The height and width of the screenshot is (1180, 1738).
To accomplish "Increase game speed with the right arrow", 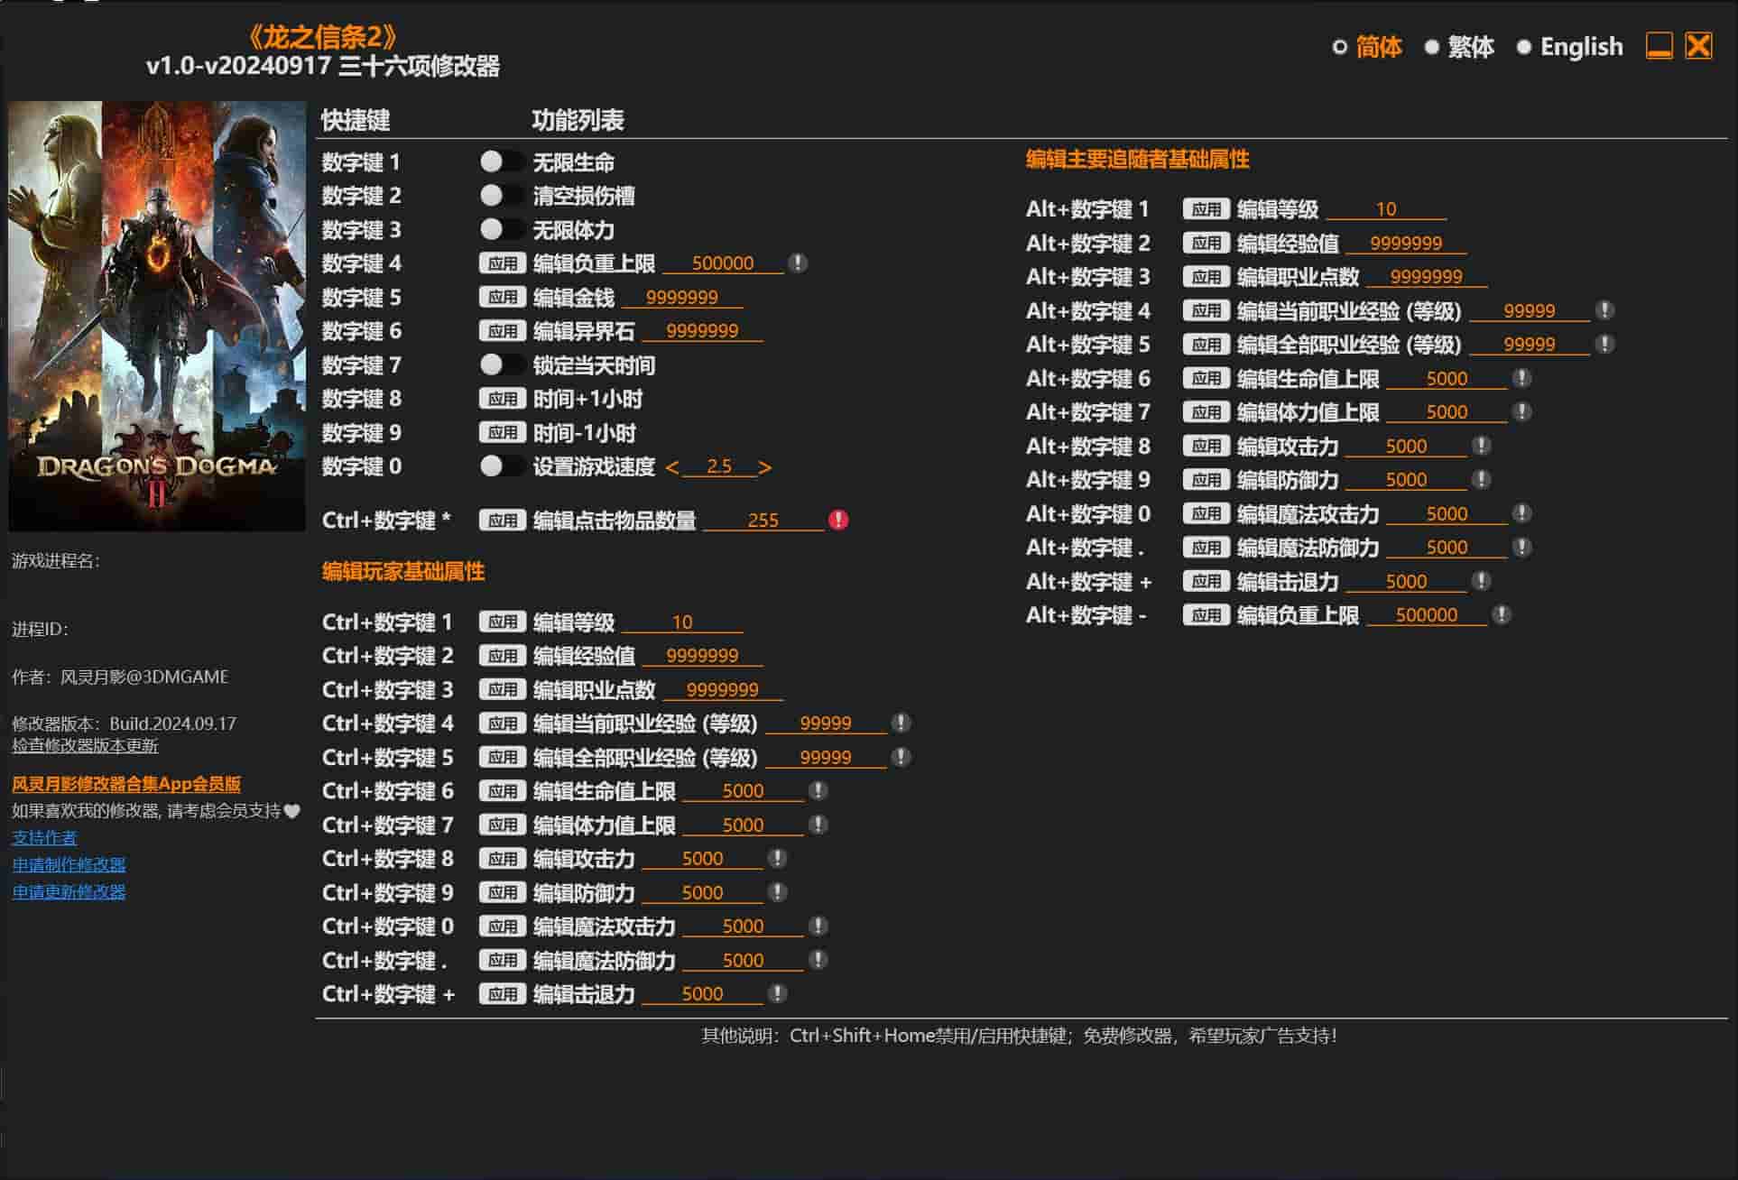I will [x=765, y=467].
